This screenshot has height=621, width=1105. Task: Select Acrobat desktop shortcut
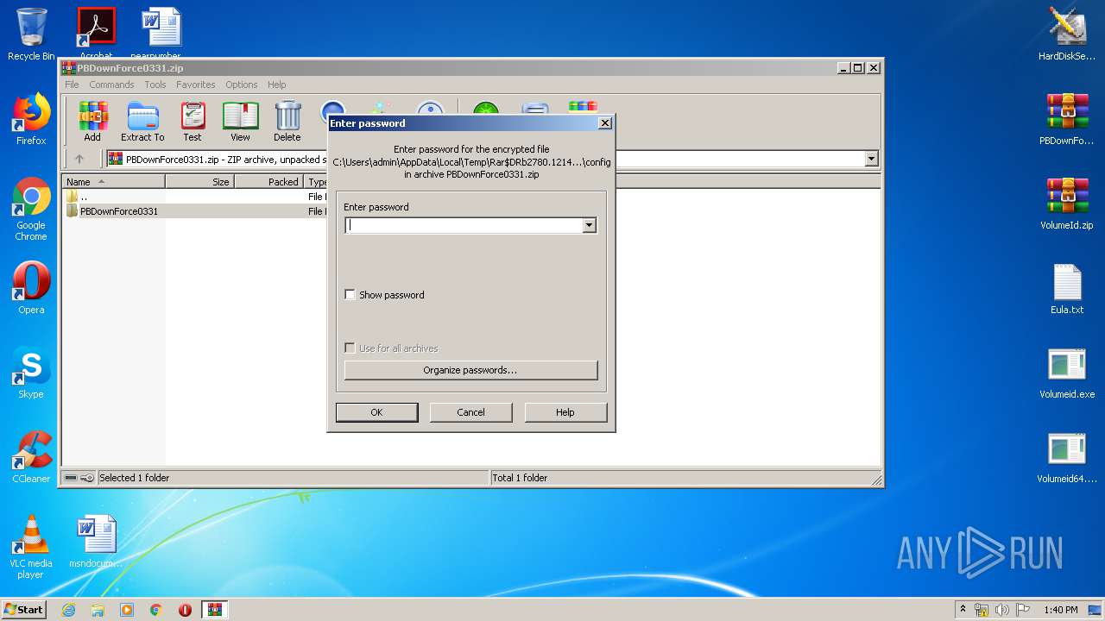96,33
